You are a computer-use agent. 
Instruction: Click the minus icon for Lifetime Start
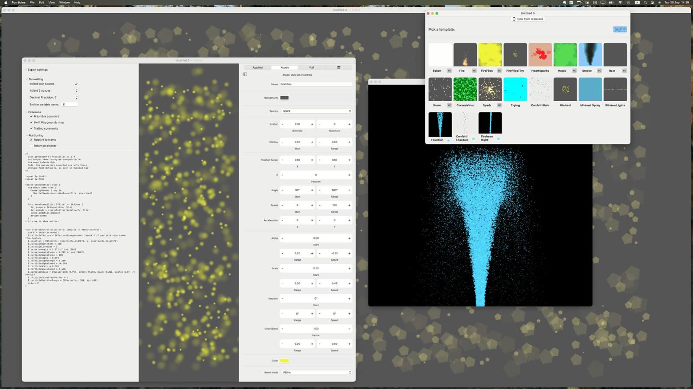[282, 142]
